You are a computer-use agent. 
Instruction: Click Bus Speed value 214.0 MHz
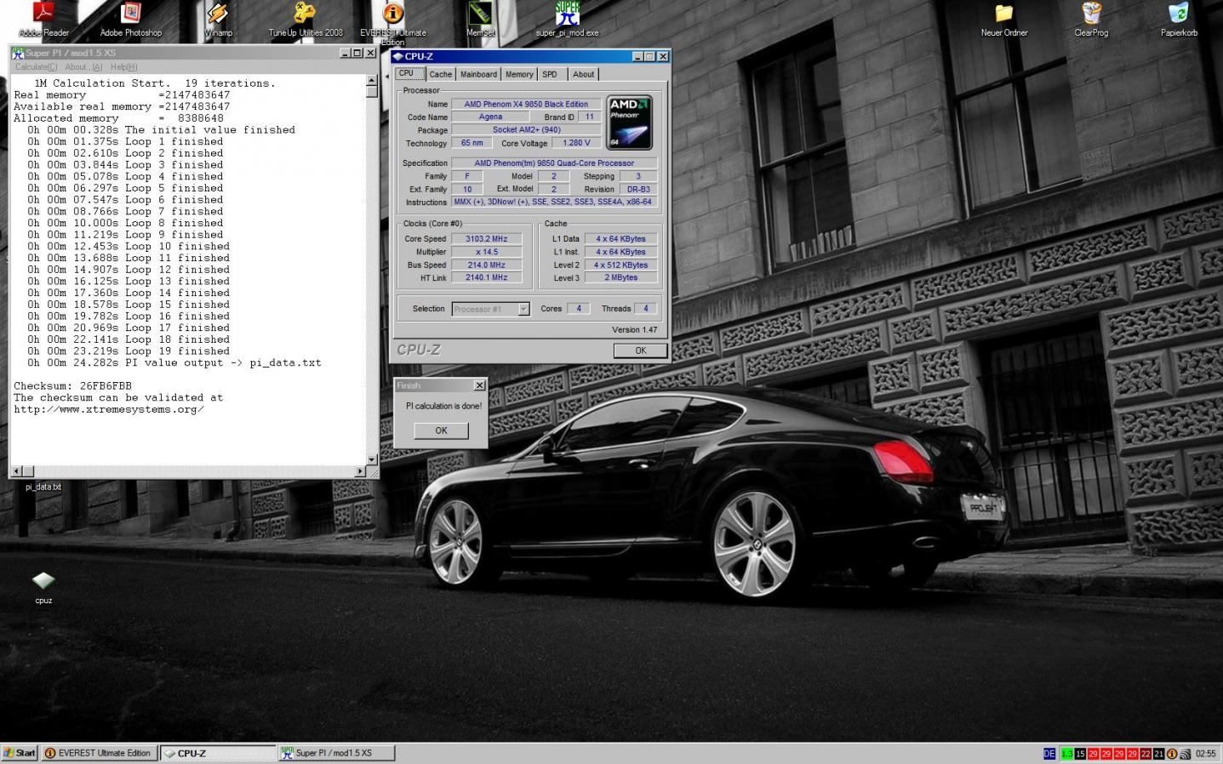[x=486, y=265]
